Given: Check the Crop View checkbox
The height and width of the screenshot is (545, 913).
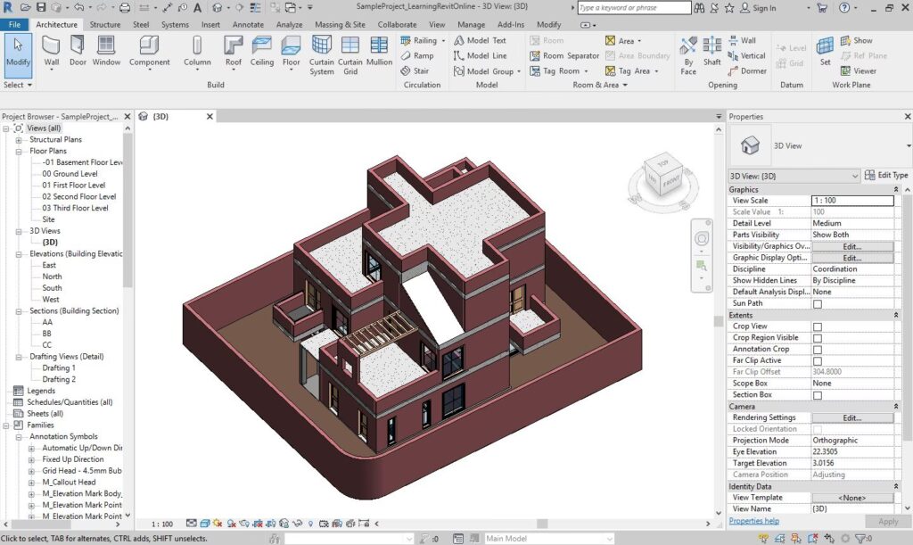Looking at the screenshot, I should point(817,326).
